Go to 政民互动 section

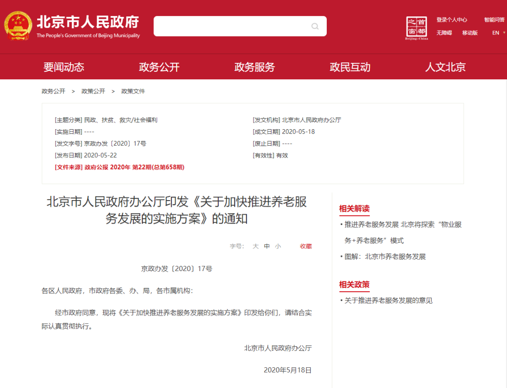350,67
